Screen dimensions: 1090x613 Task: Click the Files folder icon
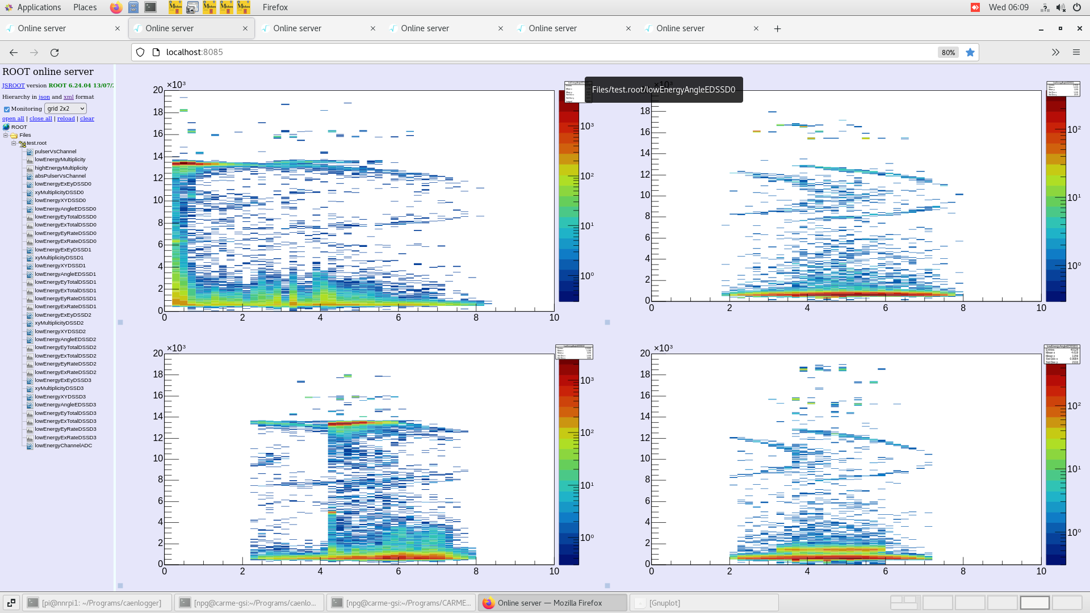coord(14,135)
